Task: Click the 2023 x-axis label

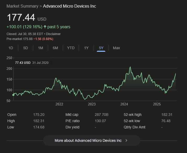Action: click(92, 104)
